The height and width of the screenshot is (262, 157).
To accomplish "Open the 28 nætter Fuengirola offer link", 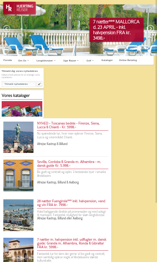I will pos(71,203).
